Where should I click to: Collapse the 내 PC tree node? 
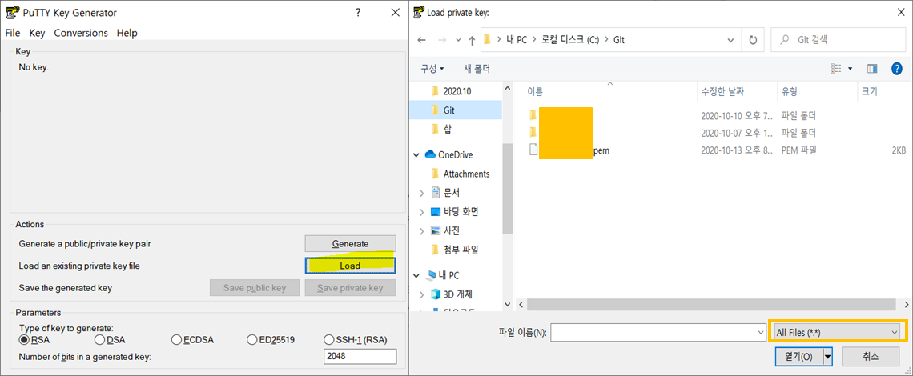coord(416,275)
